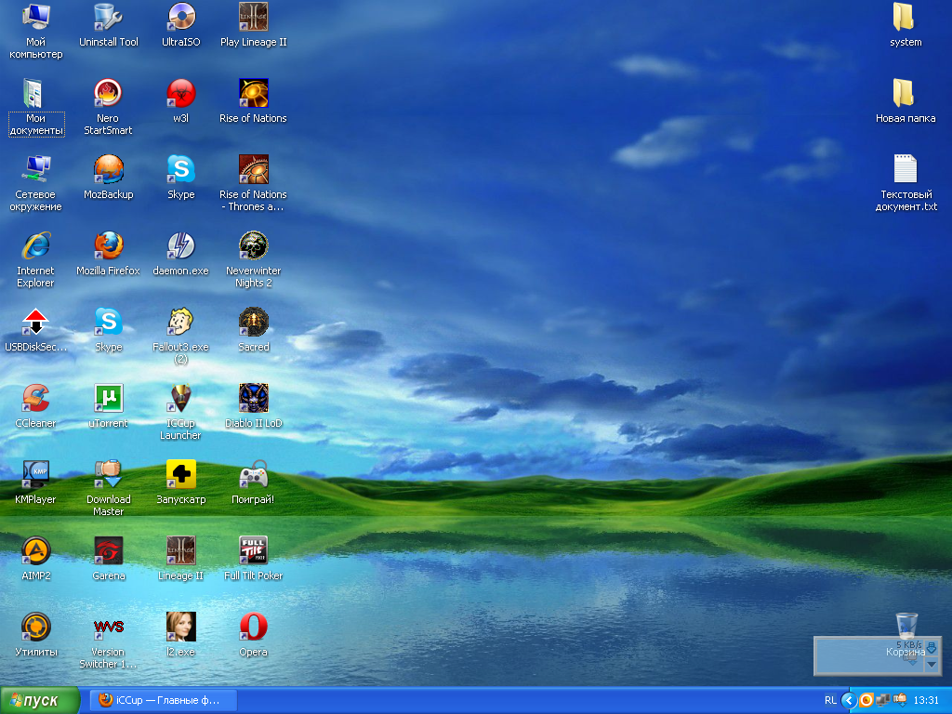Click the taskbar clock 13:31

tap(926, 700)
